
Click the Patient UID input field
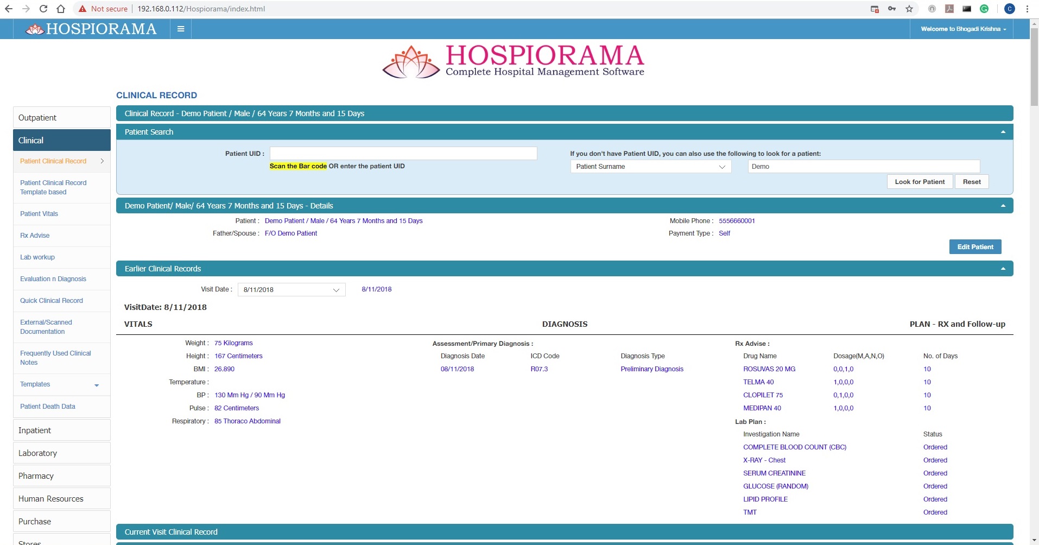(x=403, y=154)
